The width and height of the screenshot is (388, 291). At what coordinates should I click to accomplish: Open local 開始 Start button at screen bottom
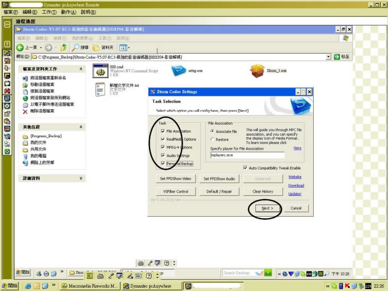click(x=10, y=286)
